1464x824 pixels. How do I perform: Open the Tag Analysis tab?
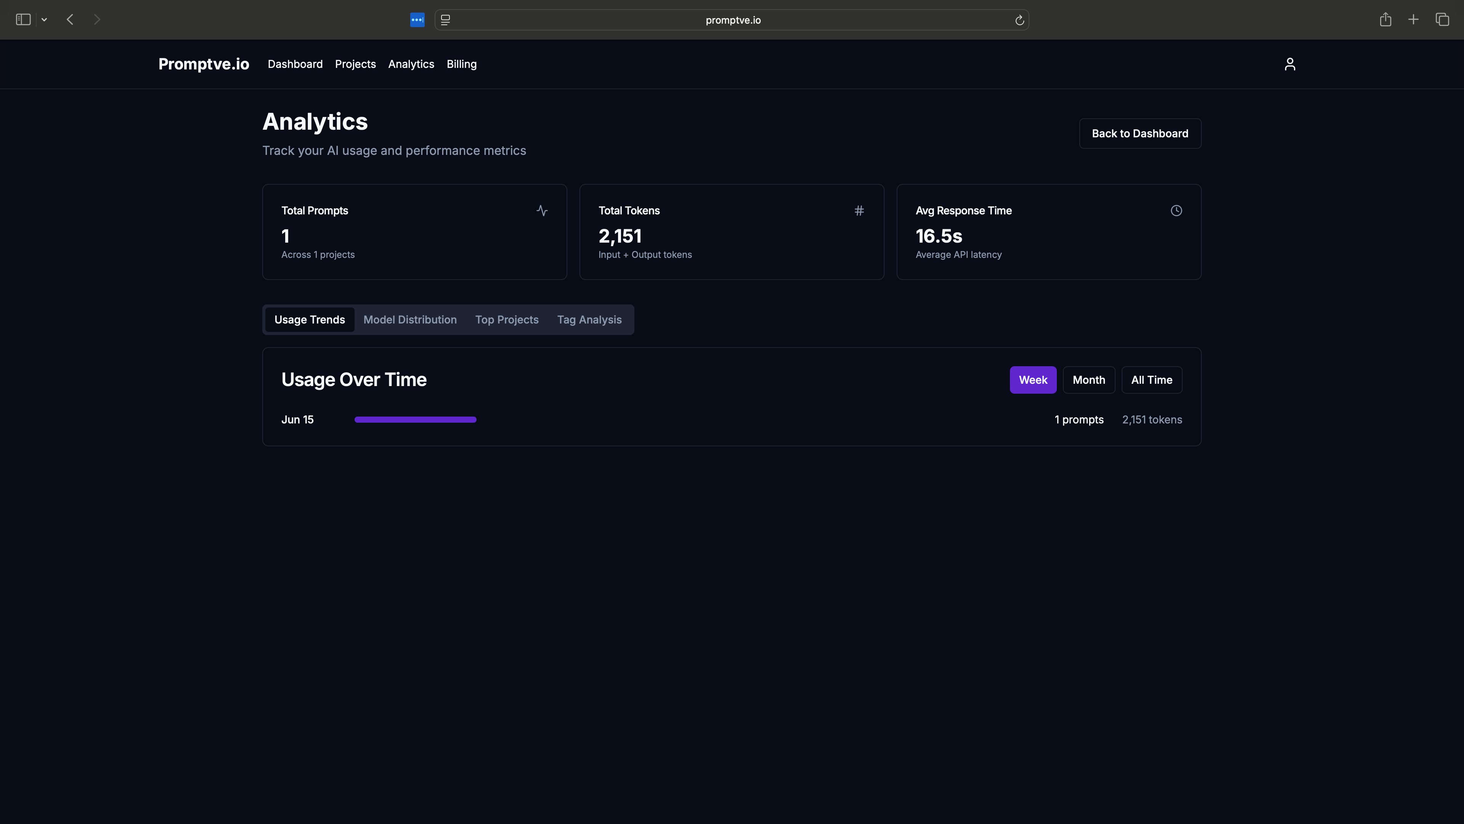point(589,320)
